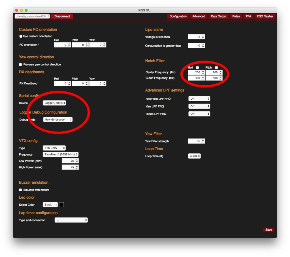Click the Lipo alarm voltage stepper arrows

tap(203, 37)
